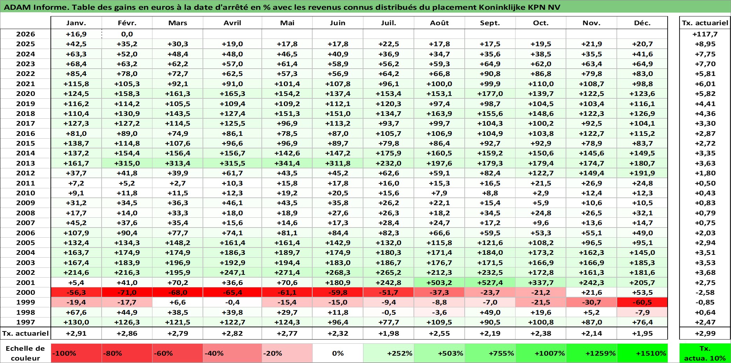Click the +1,95 December actuarial rate
The width and height of the screenshot is (731, 363).
coord(642,333)
